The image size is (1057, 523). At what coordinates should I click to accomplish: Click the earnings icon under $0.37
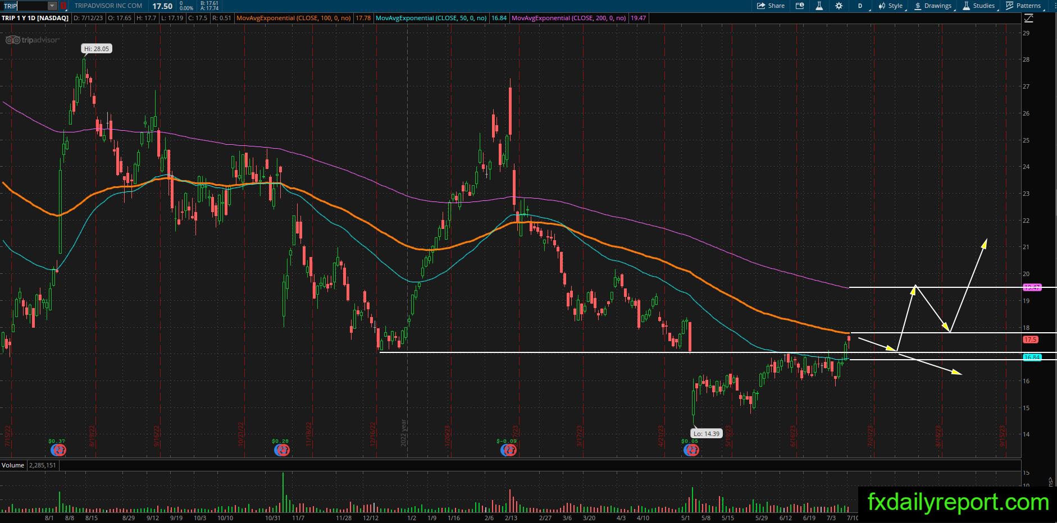tap(58, 450)
